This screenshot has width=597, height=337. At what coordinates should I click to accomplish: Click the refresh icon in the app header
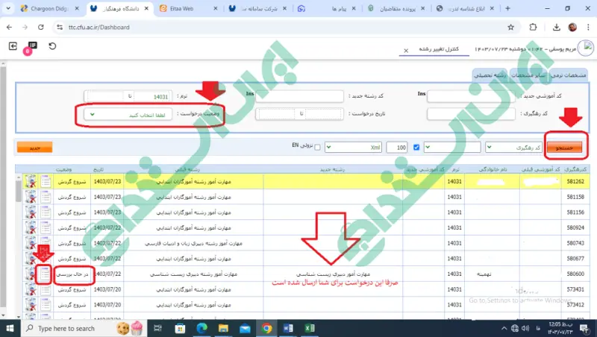click(52, 46)
